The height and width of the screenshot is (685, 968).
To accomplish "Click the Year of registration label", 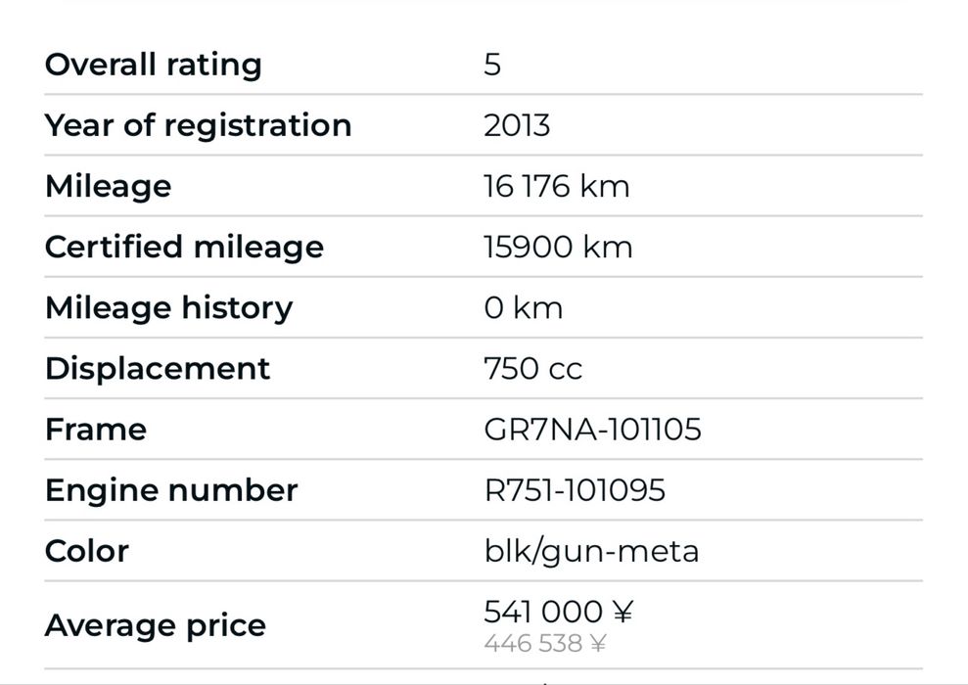I will pyautogui.click(x=198, y=125).
